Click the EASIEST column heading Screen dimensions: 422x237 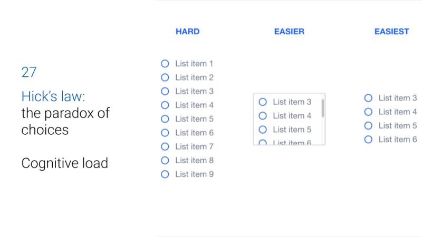(392, 32)
